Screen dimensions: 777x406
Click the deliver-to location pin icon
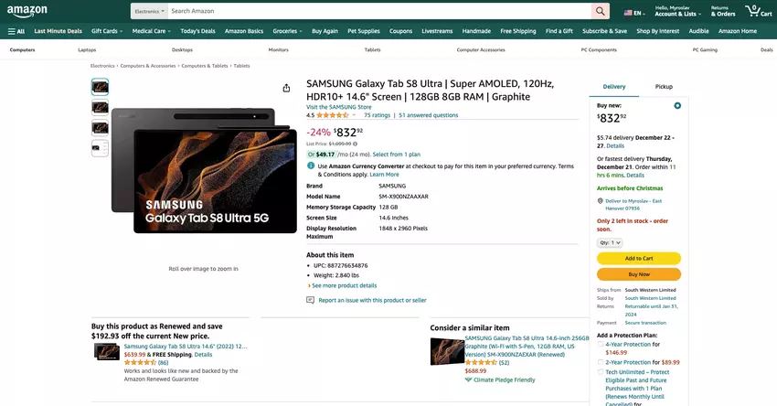[600, 200]
